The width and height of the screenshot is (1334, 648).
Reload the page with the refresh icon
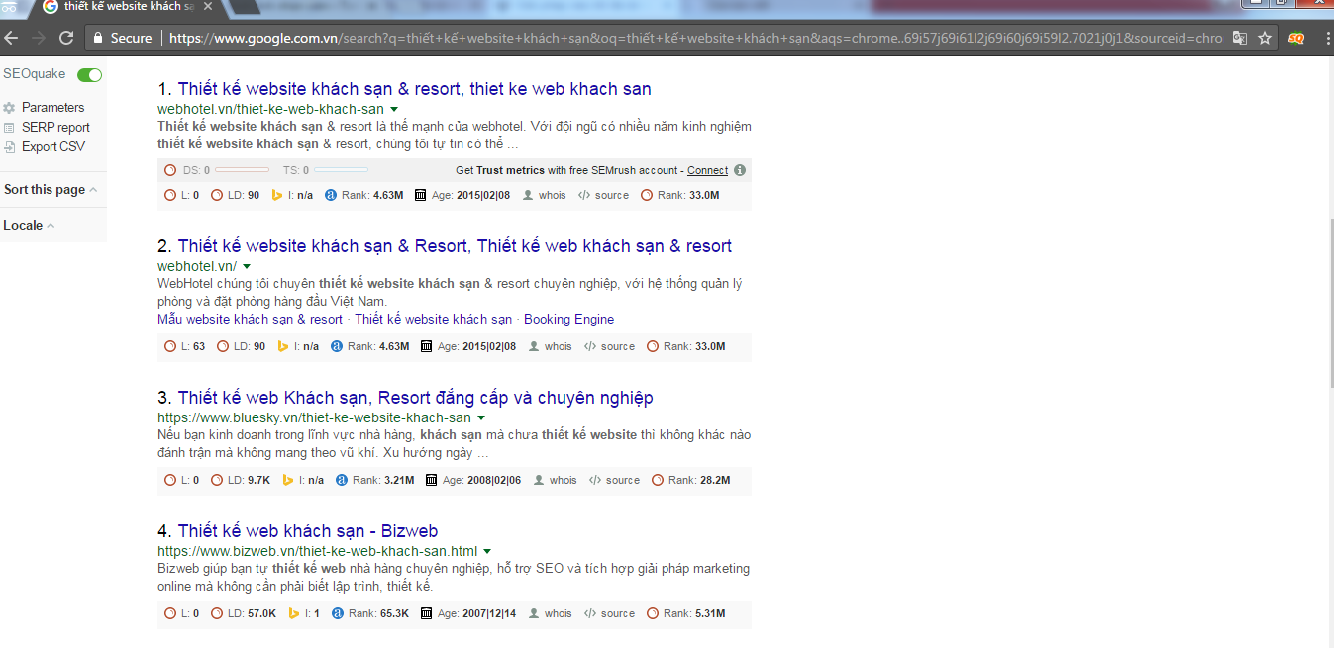[66, 38]
